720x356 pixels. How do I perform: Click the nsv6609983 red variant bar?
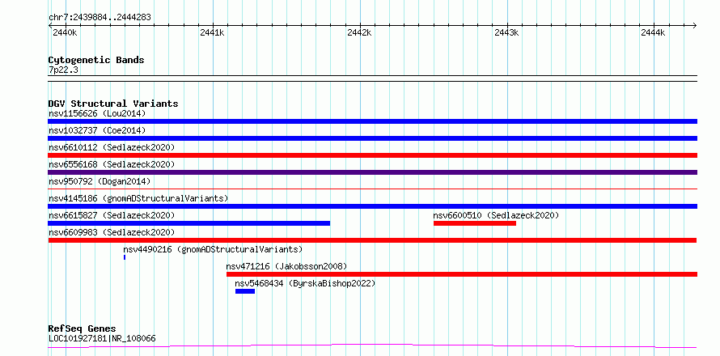pyautogui.click(x=372, y=240)
